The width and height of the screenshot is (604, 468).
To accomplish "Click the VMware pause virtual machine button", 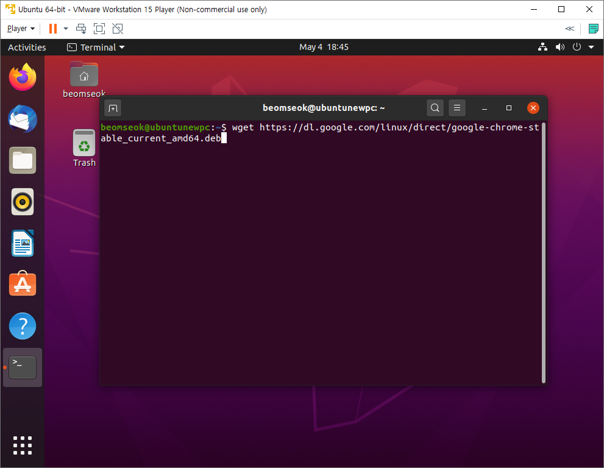I will pos(53,29).
